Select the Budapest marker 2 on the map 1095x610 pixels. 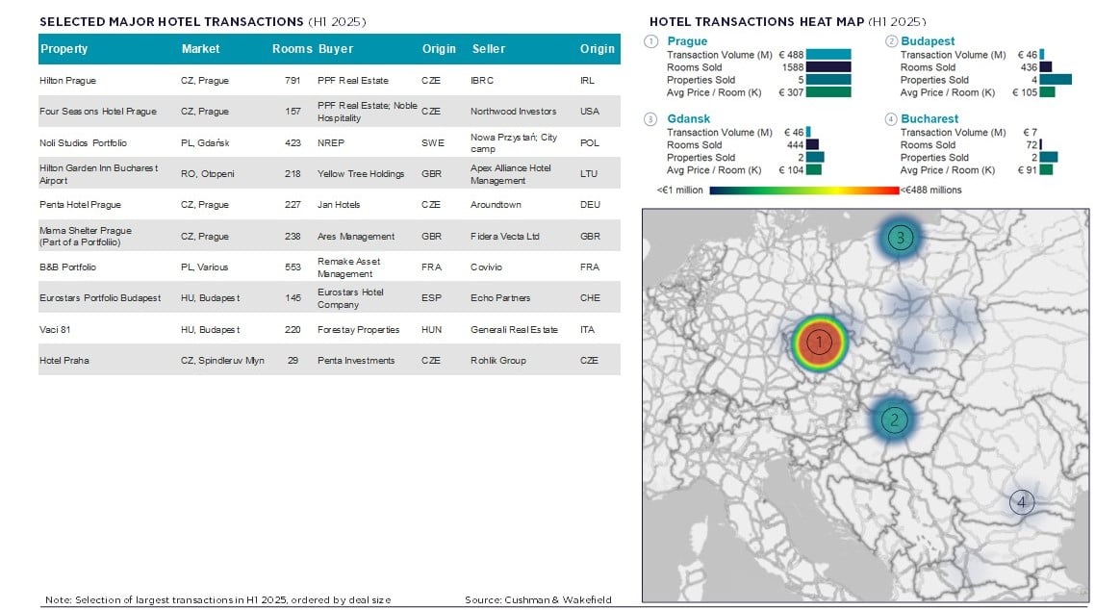[x=895, y=419]
